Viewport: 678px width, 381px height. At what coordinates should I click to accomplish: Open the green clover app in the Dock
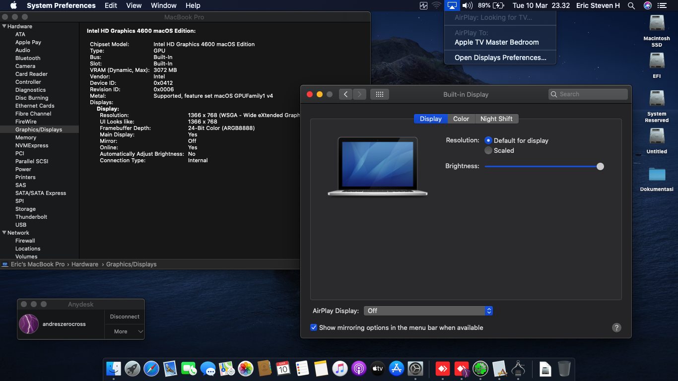pos(480,369)
